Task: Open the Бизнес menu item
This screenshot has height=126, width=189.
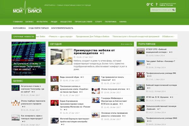Action: click(30, 22)
